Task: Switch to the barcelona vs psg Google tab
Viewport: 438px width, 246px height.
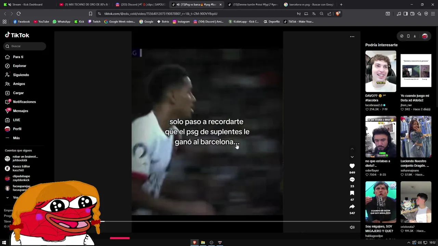Action: tap(309, 4)
